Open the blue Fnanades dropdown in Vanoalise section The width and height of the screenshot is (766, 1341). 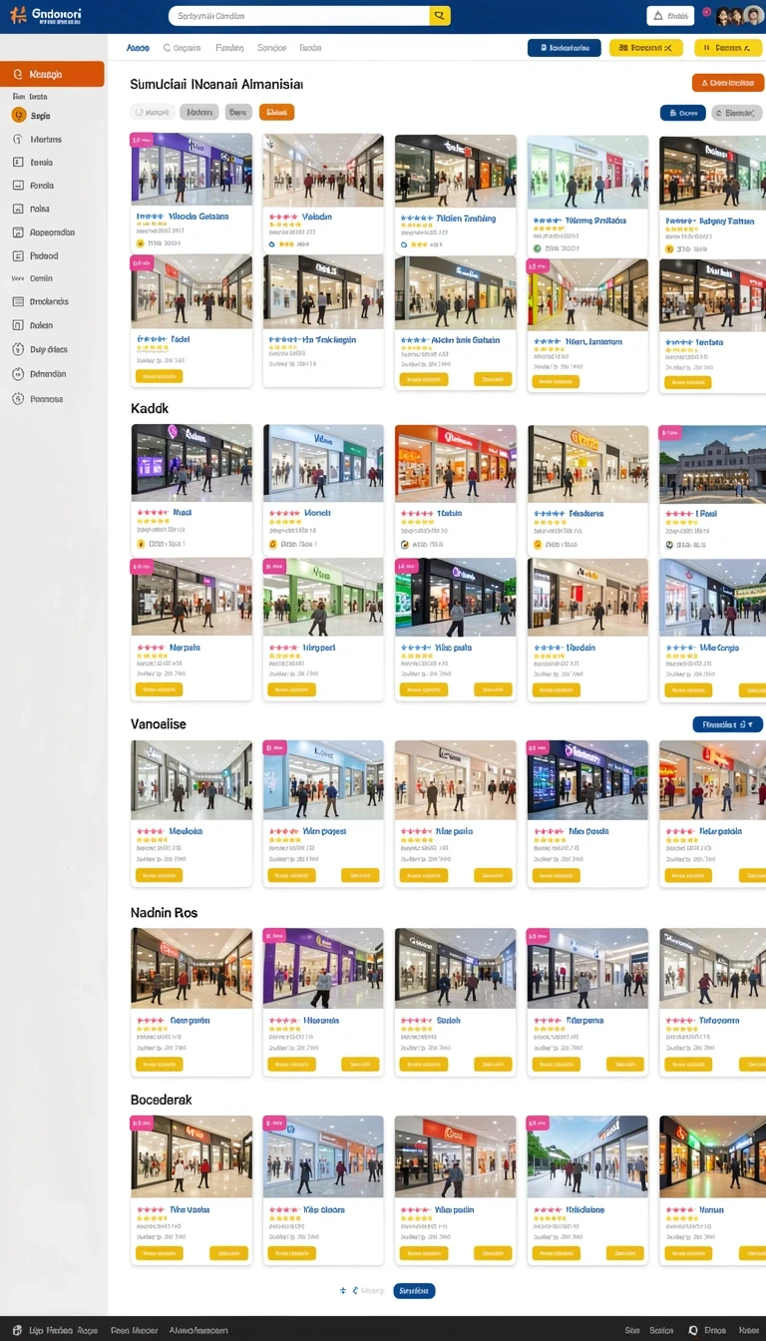tap(728, 725)
